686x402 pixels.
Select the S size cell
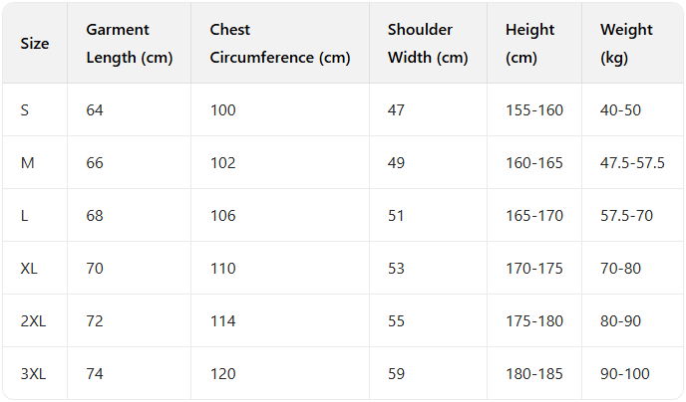pos(25,110)
